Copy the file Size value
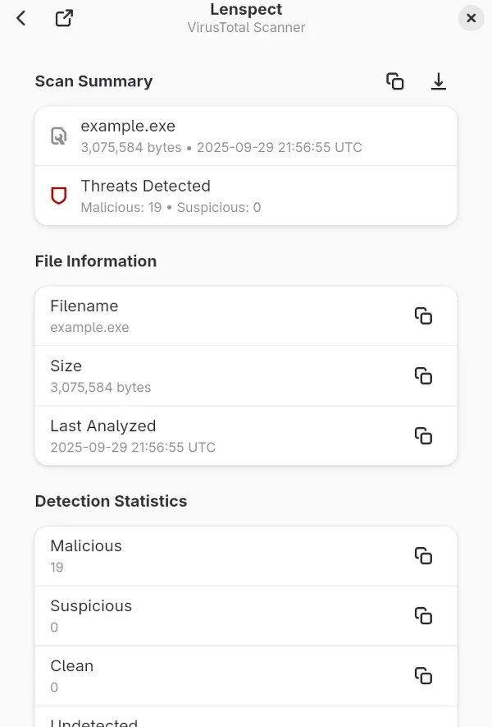This screenshot has width=492, height=727. pos(424,375)
